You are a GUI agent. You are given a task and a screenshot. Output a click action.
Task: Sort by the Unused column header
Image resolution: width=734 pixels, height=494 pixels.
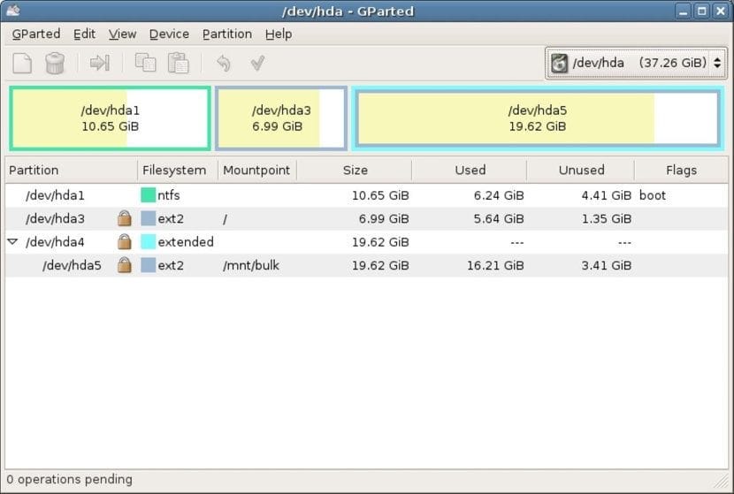point(581,171)
